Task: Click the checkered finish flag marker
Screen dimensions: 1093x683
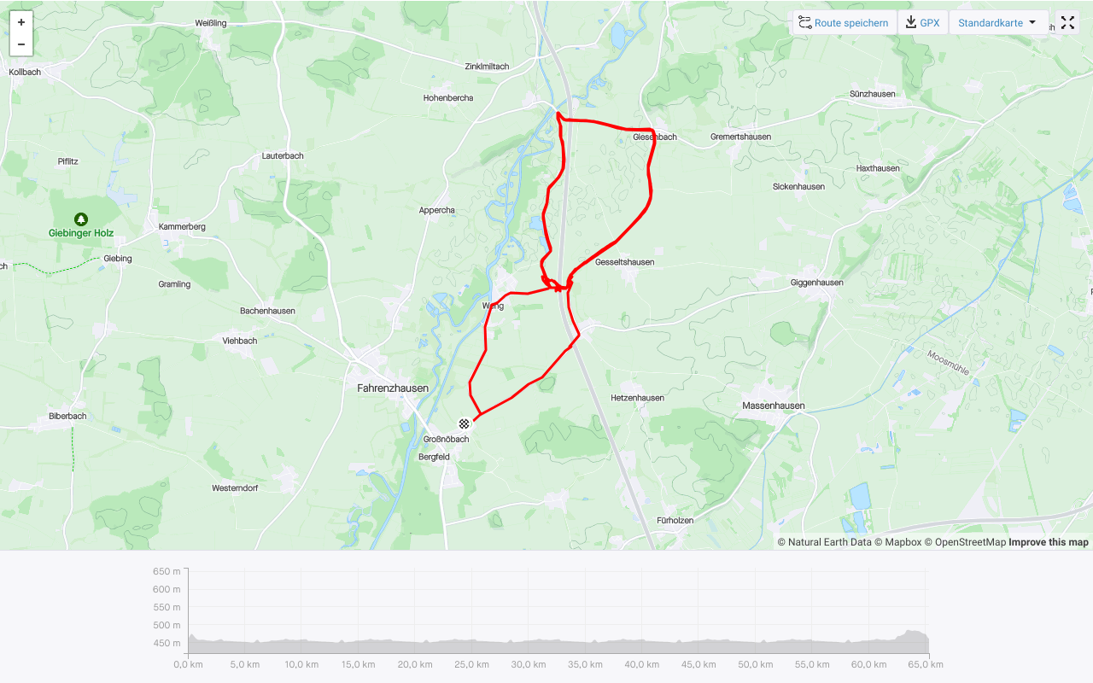Action: 465,423
